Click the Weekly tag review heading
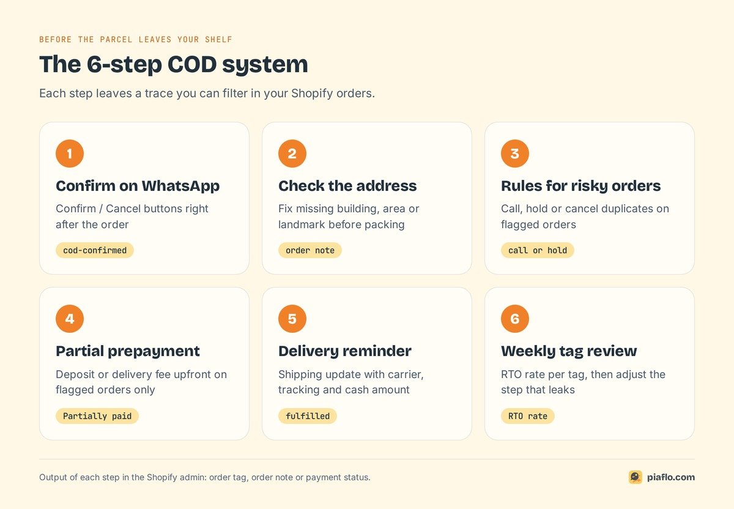This screenshot has height=509, width=734. tap(569, 351)
